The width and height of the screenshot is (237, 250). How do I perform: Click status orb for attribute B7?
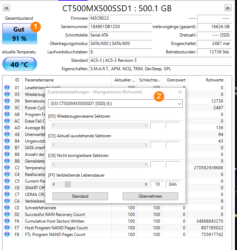(x=7, y=147)
